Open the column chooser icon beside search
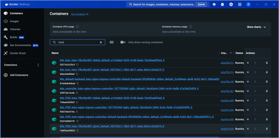This screenshot has height=138, width=279. click(111, 42)
